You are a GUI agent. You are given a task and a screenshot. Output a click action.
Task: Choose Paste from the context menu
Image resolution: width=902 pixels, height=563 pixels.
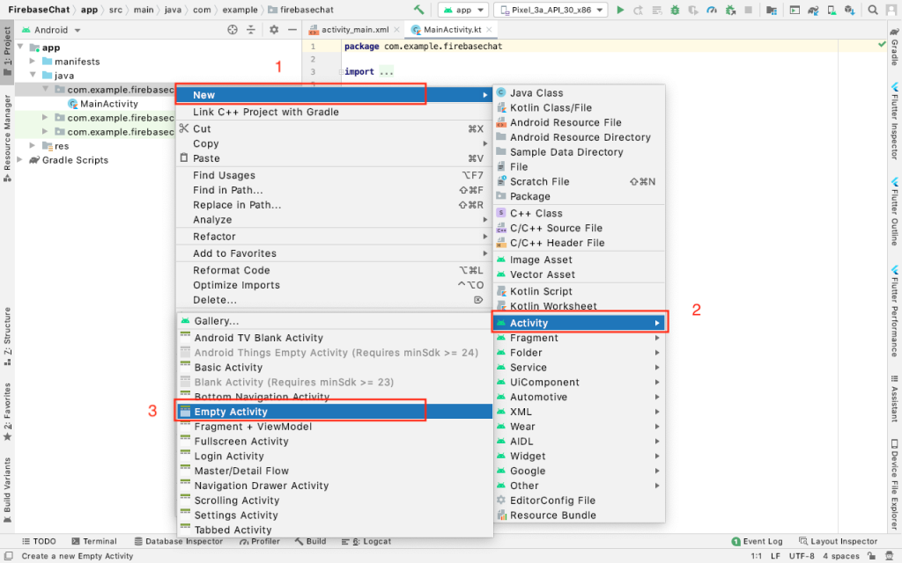pyautogui.click(x=334, y=158)
